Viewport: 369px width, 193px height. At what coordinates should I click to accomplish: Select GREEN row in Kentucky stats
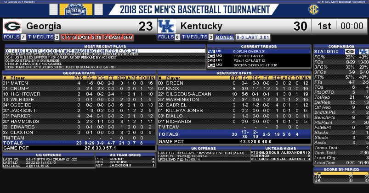coord(234,83)
